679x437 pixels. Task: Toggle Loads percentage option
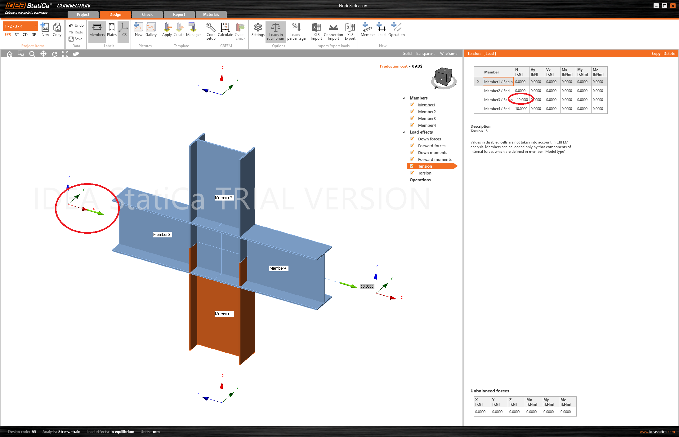(296, 31)
